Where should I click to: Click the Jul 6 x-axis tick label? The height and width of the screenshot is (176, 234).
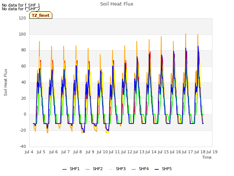coord(53,152)
